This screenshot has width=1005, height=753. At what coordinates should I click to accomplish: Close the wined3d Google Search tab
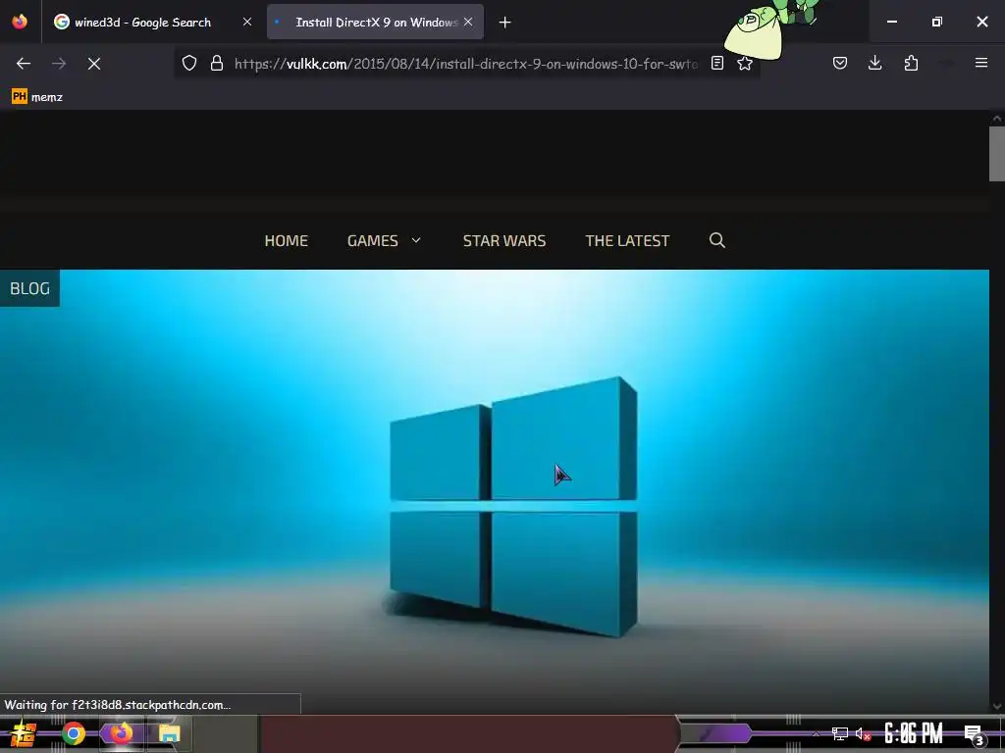tap(246, 22)
